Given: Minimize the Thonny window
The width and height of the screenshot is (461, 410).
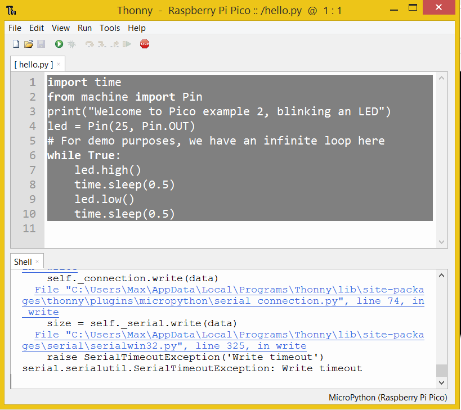Looking at the screenshot, I should coord(394,9).
